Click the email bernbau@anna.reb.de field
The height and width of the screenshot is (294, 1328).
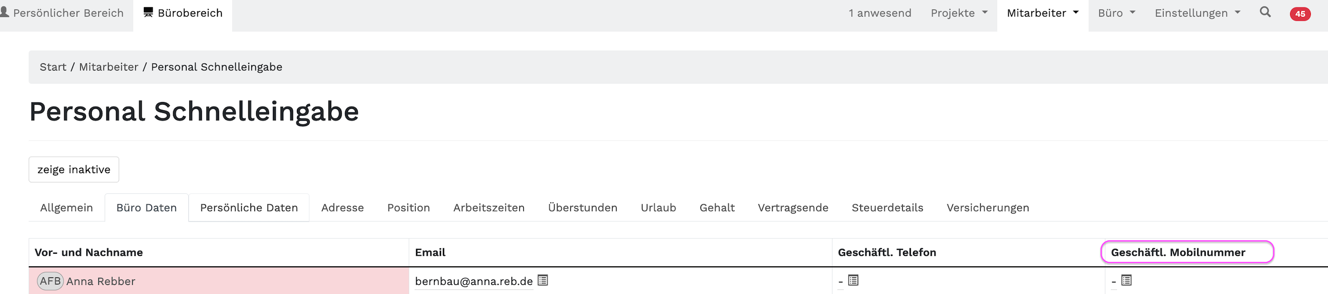click(473, 281)
